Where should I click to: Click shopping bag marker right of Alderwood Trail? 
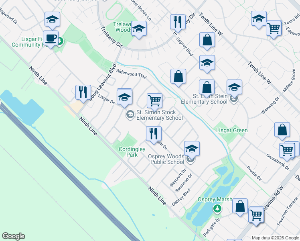[x=178, y=77]
